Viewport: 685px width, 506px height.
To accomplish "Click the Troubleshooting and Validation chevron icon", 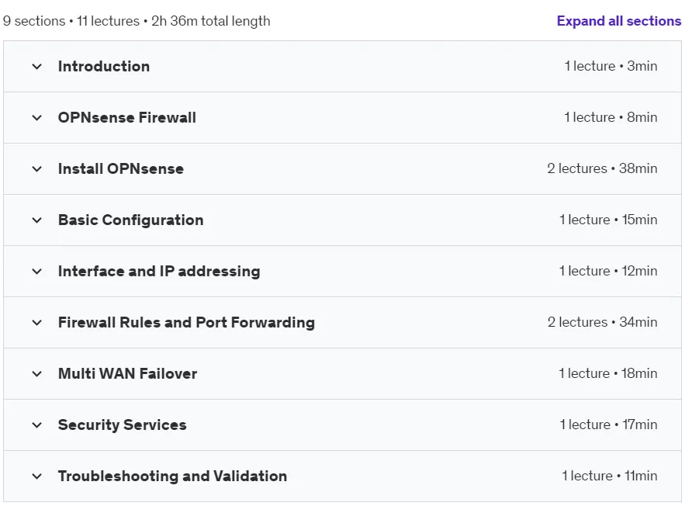I will point(37,477).
